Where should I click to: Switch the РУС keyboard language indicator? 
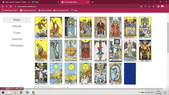(x=152, y=92)
